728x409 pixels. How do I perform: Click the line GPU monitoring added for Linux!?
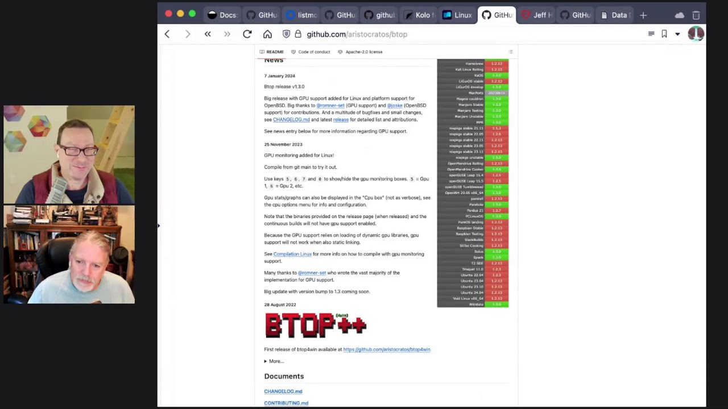coord(299,155)
